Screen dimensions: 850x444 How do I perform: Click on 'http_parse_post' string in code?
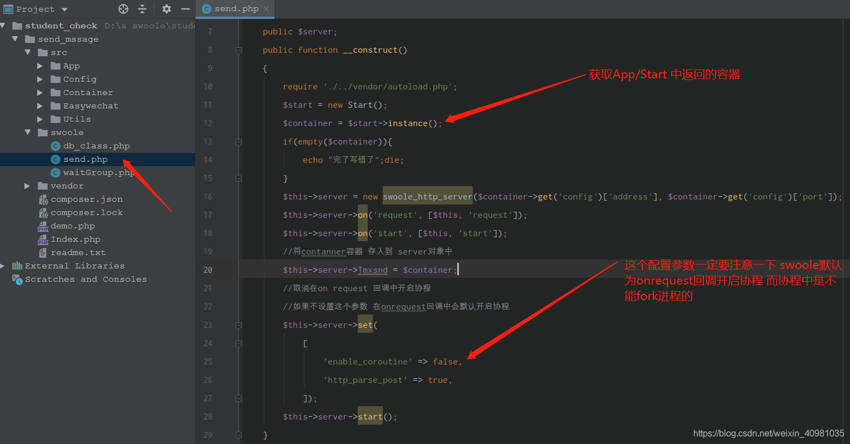(x=366, y=380)
